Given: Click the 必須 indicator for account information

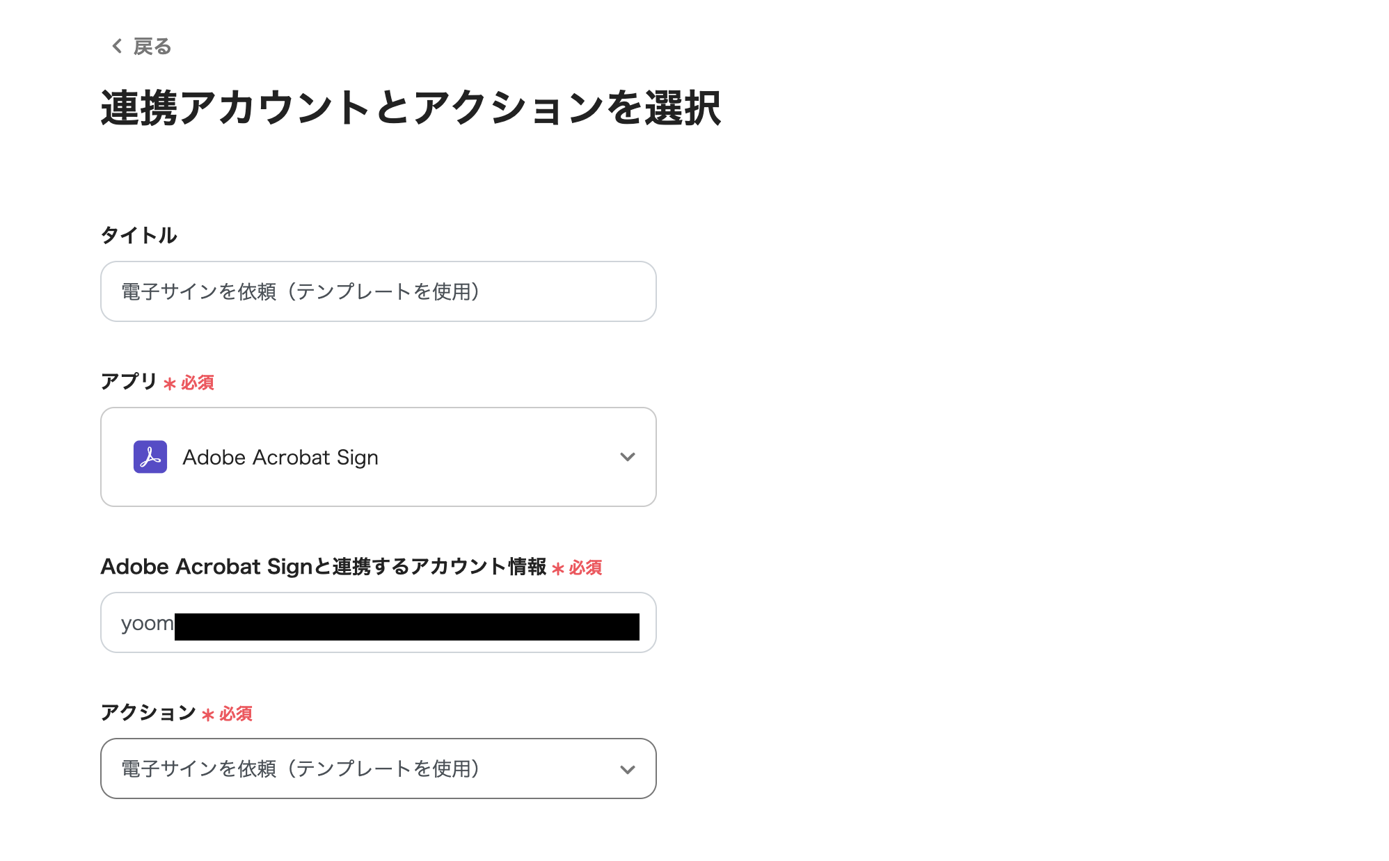Looking at the screenshot, I should click(587, 568).
